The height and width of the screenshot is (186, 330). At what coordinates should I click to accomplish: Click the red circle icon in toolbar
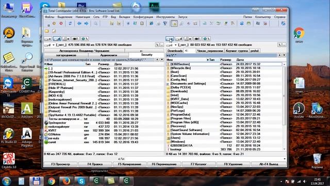61,23
